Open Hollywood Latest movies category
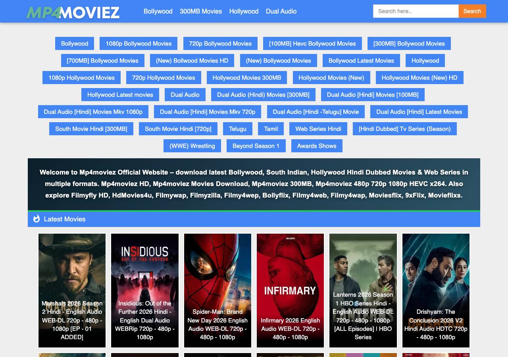Image resolution: width=508 pixels, height=357 pixels. tap(120, 95)
